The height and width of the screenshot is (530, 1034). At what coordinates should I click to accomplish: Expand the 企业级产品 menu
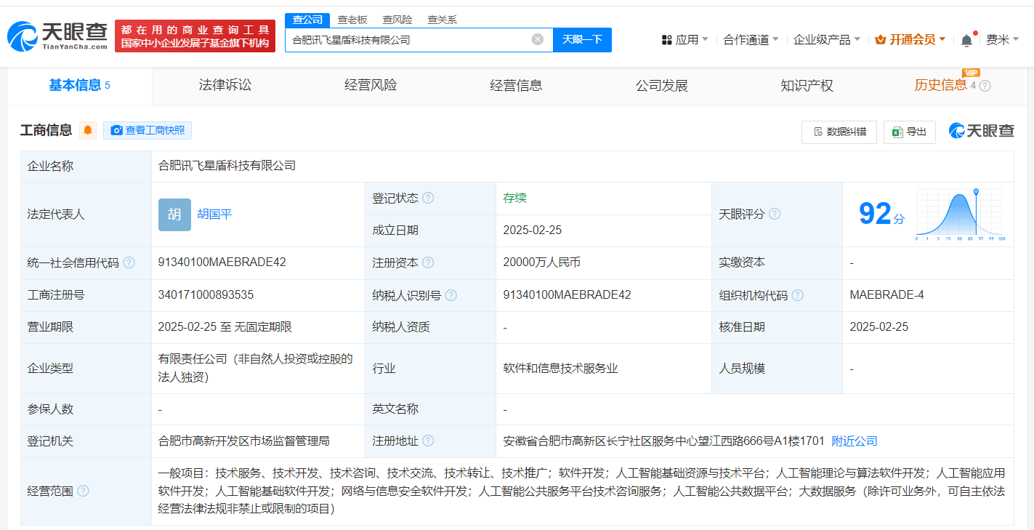click(x=826, y=40)
